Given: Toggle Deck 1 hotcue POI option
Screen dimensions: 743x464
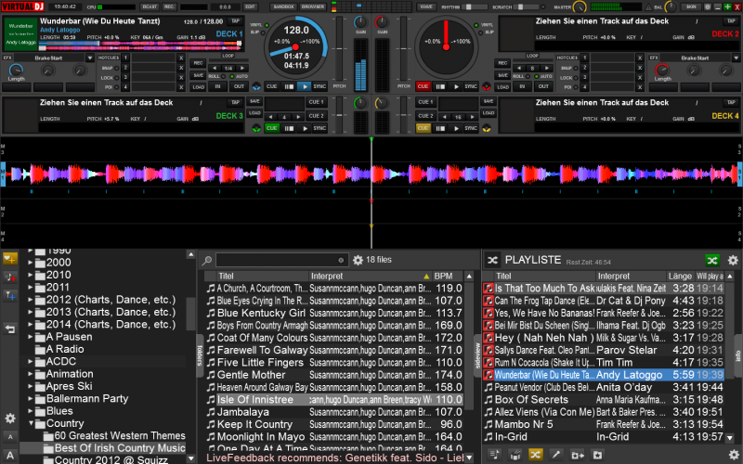Looking at the screenshot, I should [x=117, y=87].
